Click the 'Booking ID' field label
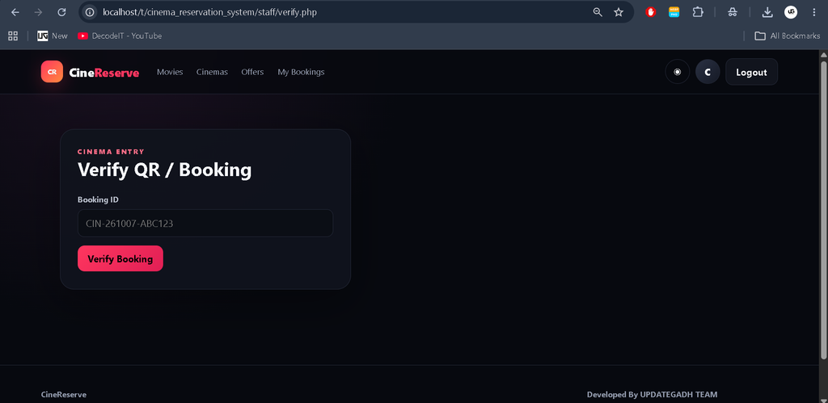Viewport: 828px width, 403px height. tap(98, 200)
